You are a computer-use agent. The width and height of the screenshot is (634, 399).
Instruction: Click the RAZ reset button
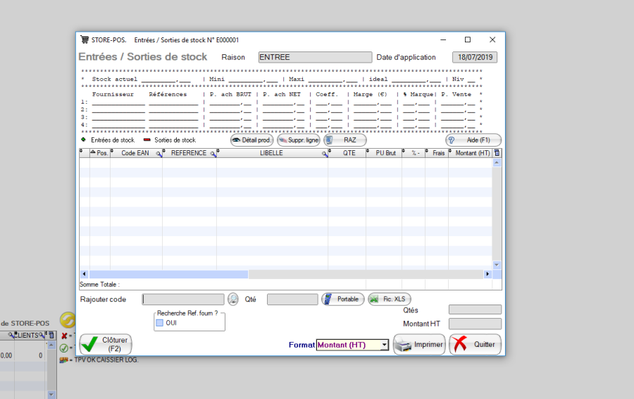pyautogui.click(x=344, y=140)
